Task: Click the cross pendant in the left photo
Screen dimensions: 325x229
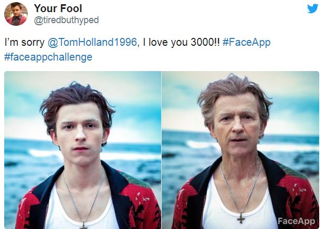Action: point(83,224)
